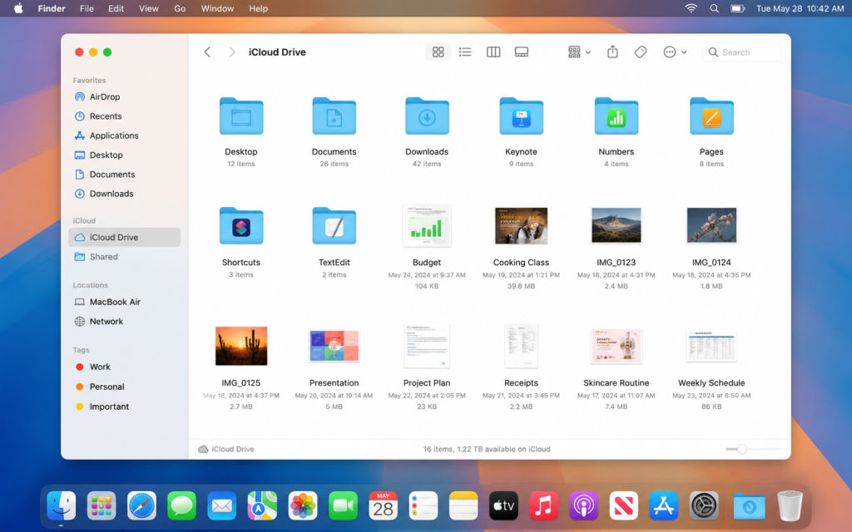Select Downloads in the sidebar Favorites
Image resolution: width=852 pixels, height=532 pixels.
click(x=125, y=194)
